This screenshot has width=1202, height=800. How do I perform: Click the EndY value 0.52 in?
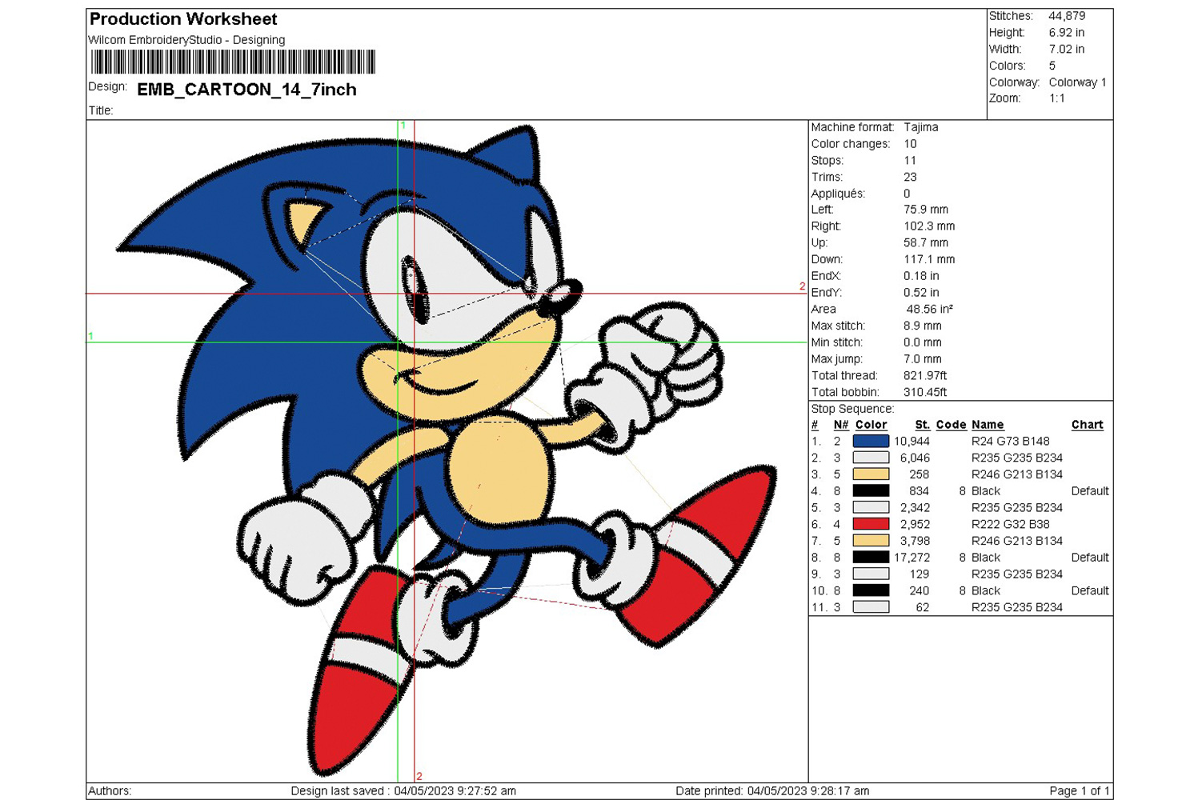[921, 293]
